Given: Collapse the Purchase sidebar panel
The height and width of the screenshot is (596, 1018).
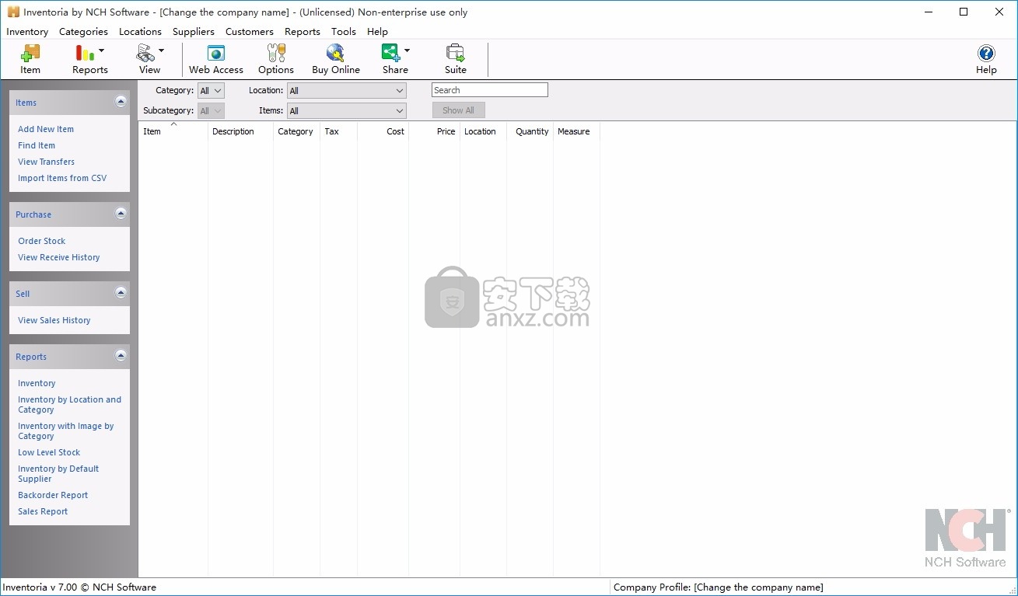Looking at the screenshot, I should [121, 214].
